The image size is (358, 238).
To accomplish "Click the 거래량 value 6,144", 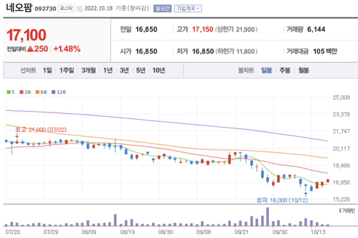I will [x=316, y=30].
